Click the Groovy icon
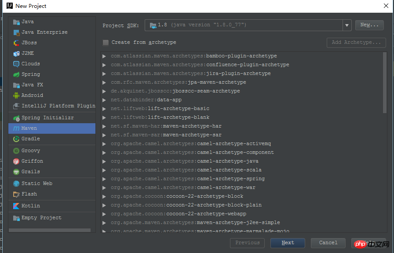 point(16,151)
